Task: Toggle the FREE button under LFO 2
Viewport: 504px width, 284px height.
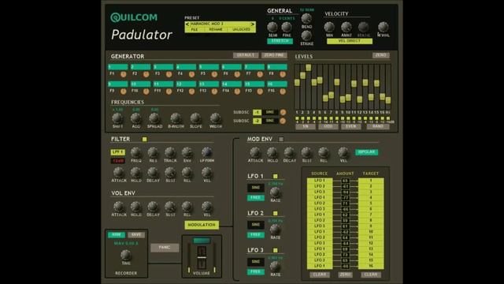Action: click(x=255, y=235)
